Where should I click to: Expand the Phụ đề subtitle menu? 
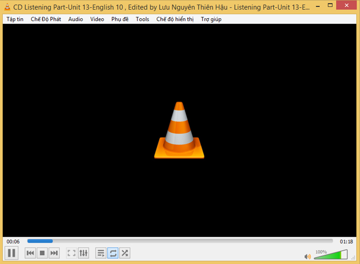pos(120,19)
